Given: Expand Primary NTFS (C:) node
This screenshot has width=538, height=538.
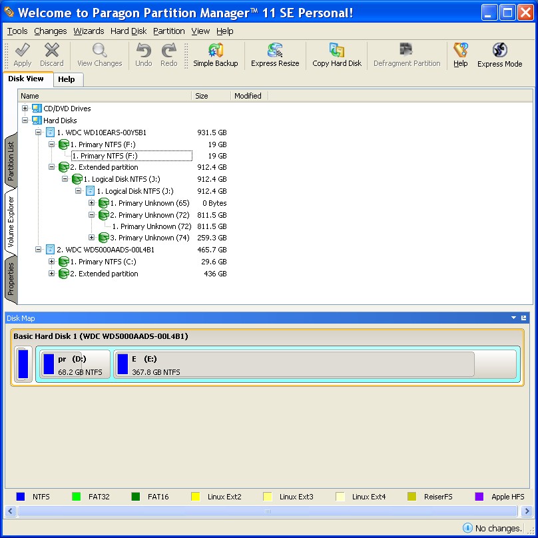Looking at the screenshot, I should click(51, 262).
